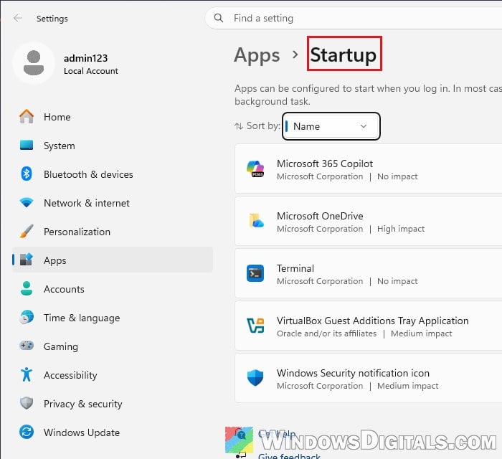502x459 pixels.
Task: Click the Terminal app icon
Action: tap(255, 273)
